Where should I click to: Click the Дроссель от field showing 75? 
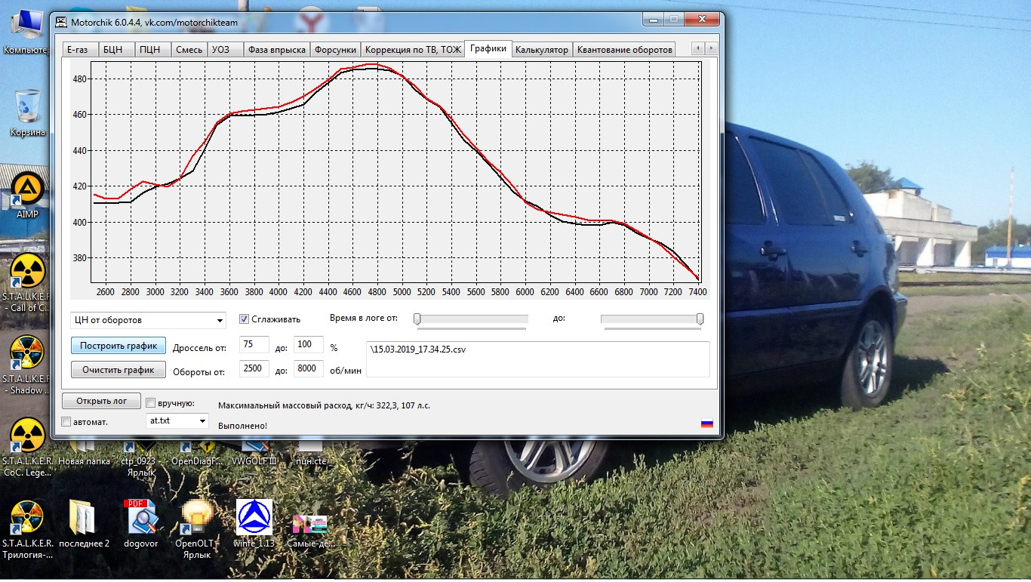point(254,345)
